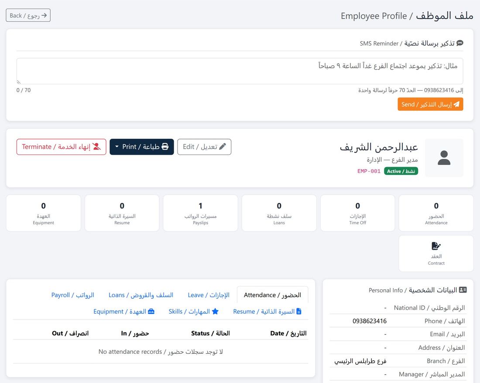The width and height of the screenshot is (480, 383).
Task: Click the Active / نشط status badge
Action: coord(401,171)
